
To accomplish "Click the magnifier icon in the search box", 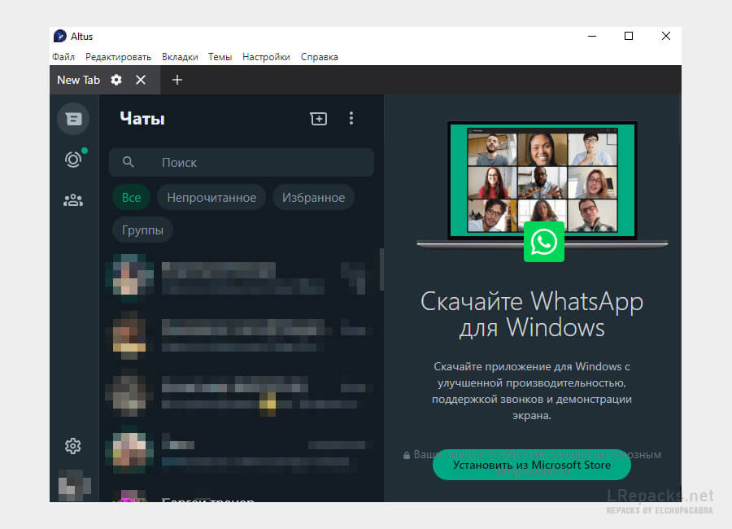I will point(129,162).
